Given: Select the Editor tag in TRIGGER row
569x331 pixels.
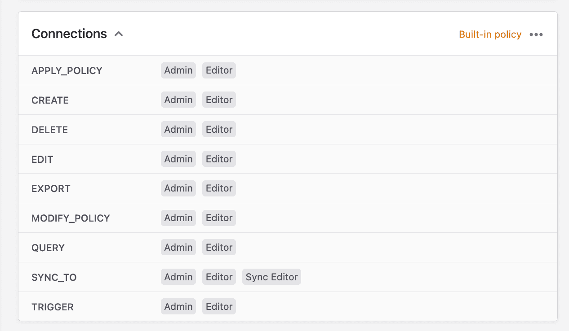Looking at the screenshot, I should click(x=219, y=307).
